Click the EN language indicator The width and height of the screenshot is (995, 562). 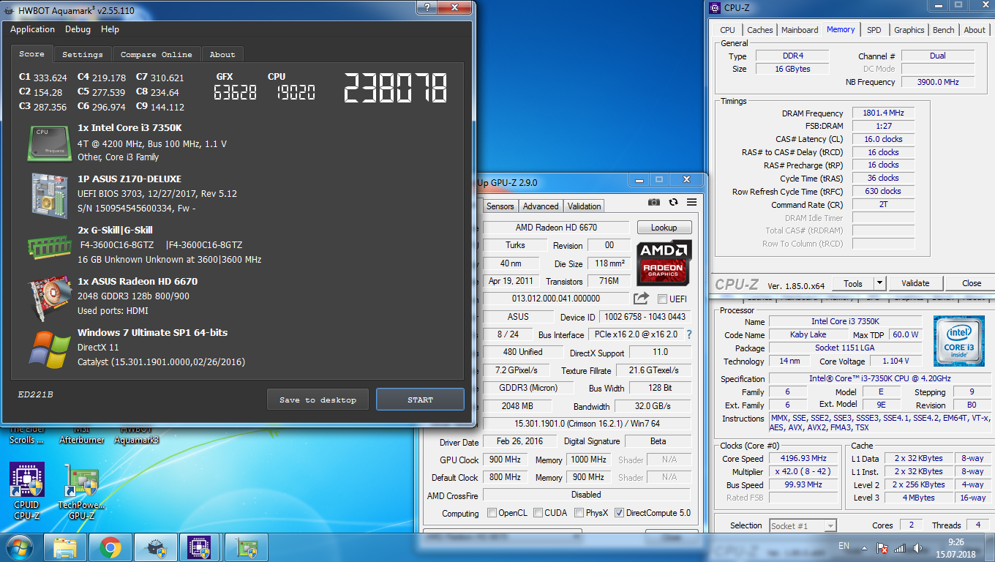pos(844,546)
